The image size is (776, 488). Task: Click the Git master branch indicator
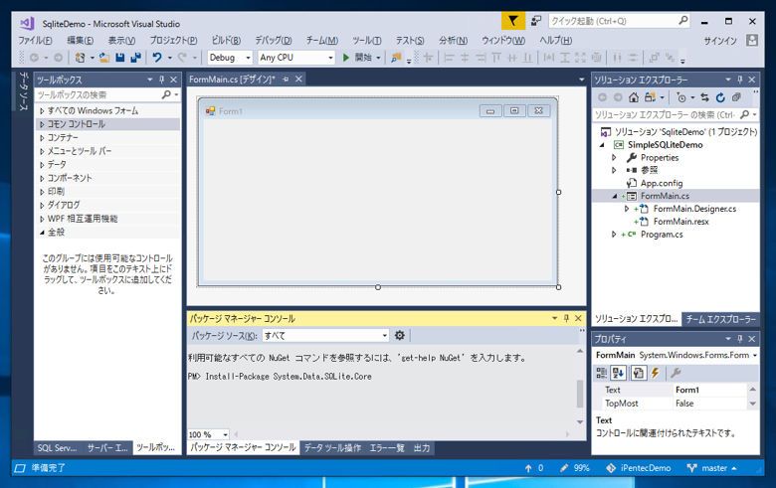click(x=712, y=468)
